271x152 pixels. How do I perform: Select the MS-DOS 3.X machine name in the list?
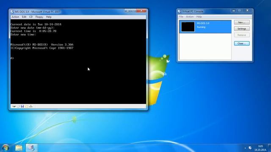click(203, 23)
